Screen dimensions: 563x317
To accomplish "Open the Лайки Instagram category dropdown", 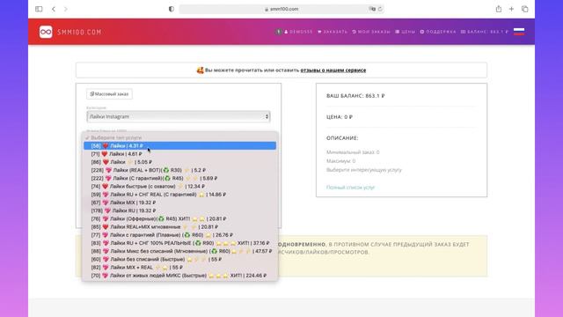I will (179, 116).
